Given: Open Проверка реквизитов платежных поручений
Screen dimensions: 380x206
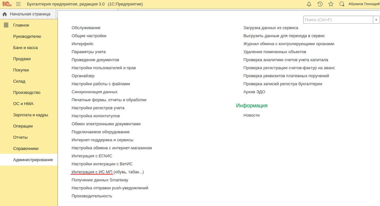Looking at the screenshot, I should tap(286, 76).
